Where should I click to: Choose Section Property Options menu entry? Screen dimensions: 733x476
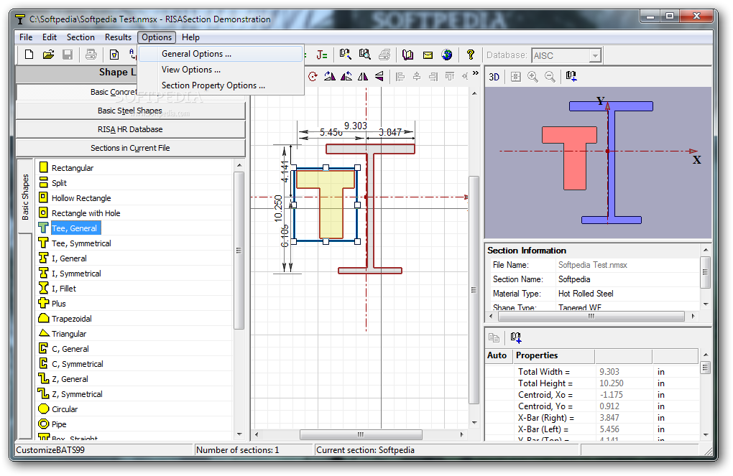coord(220,85)
